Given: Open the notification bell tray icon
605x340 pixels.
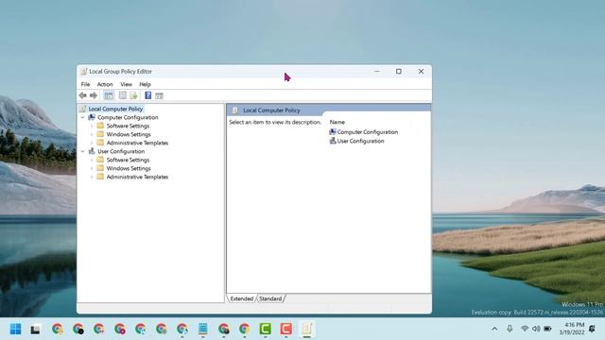Looking at the screenshot, I should coord(593,329).
